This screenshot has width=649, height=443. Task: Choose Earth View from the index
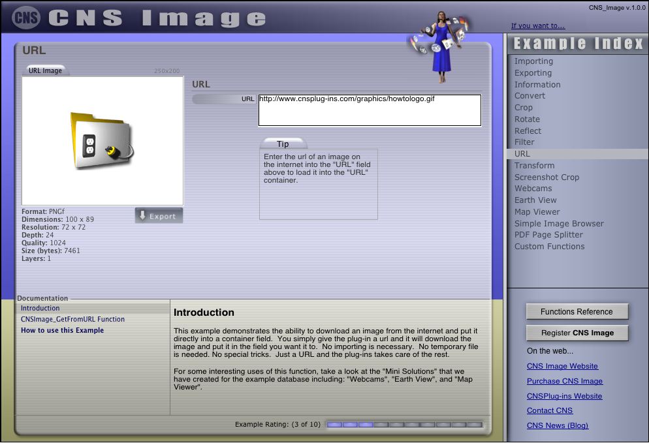coord(535,200)
